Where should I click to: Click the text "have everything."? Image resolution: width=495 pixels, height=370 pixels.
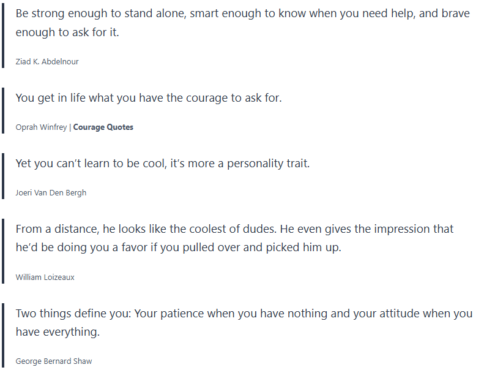(x=58, y=332)
